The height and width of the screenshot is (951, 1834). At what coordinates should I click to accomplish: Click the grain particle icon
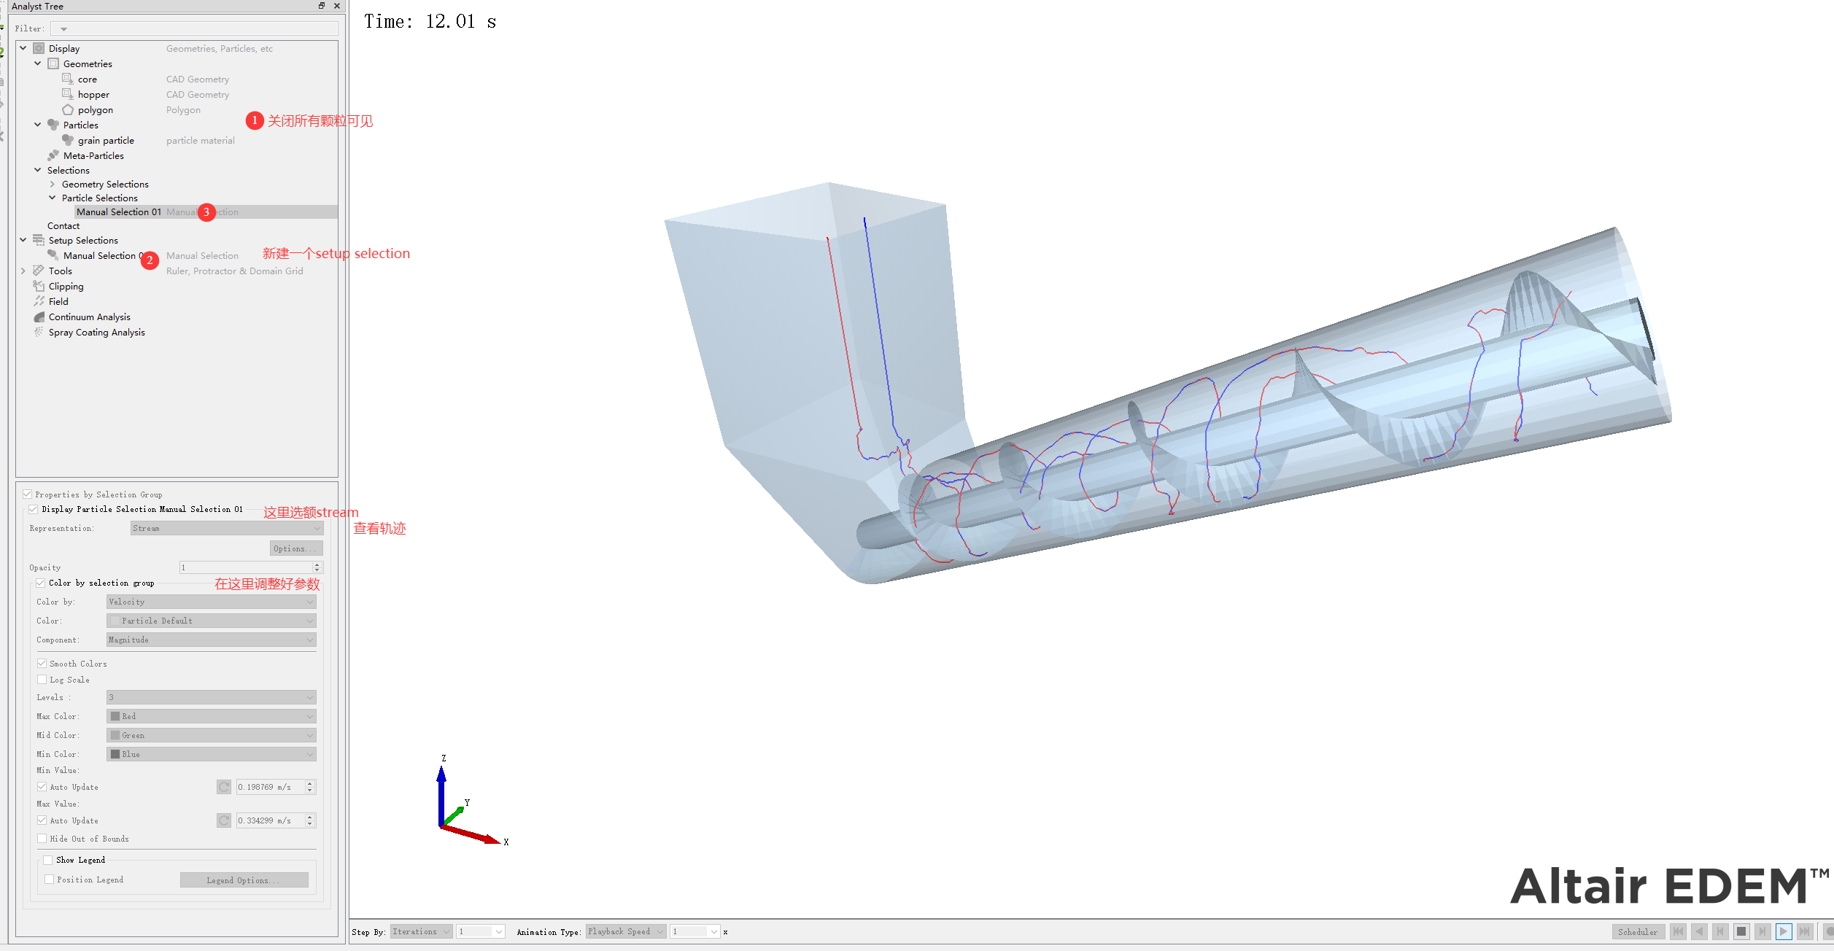coord(67,140)
